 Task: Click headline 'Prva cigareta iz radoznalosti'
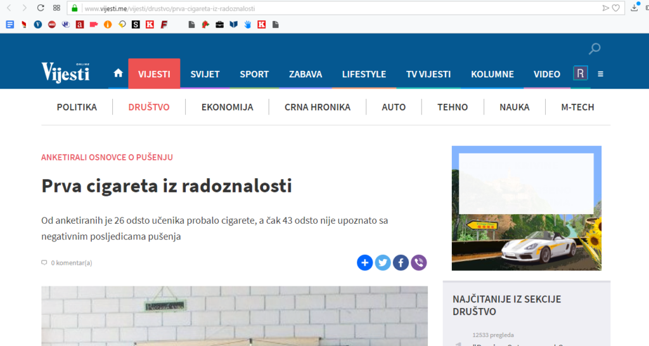coord(167,186)
